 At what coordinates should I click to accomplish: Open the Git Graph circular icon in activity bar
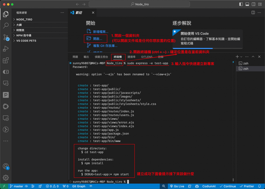click(6, 130)
